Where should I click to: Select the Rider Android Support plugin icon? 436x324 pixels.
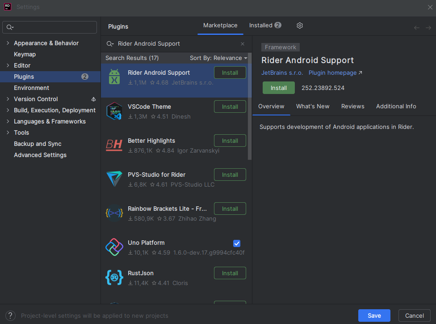tap(114, 77)
